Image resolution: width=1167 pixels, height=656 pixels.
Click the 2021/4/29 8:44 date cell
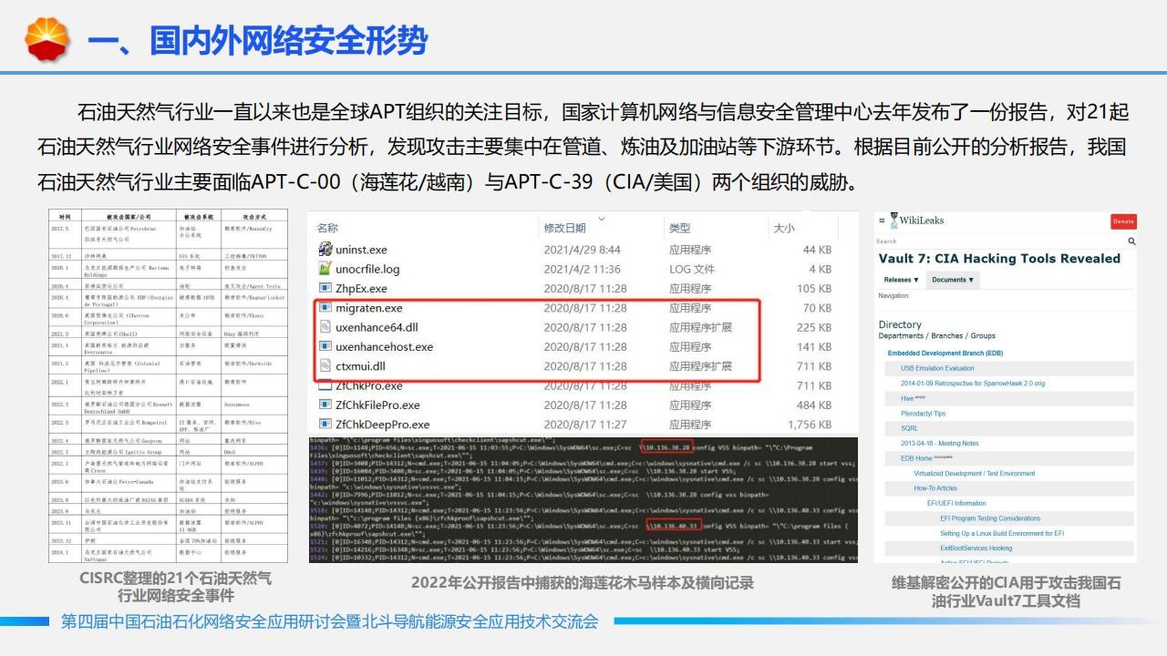[x=582, y=250]
